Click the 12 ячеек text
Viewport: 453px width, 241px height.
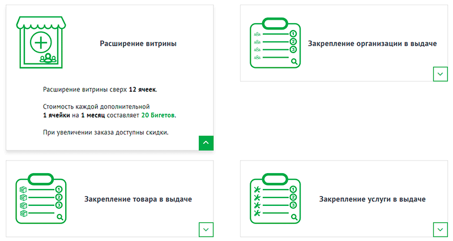(142, 89)
